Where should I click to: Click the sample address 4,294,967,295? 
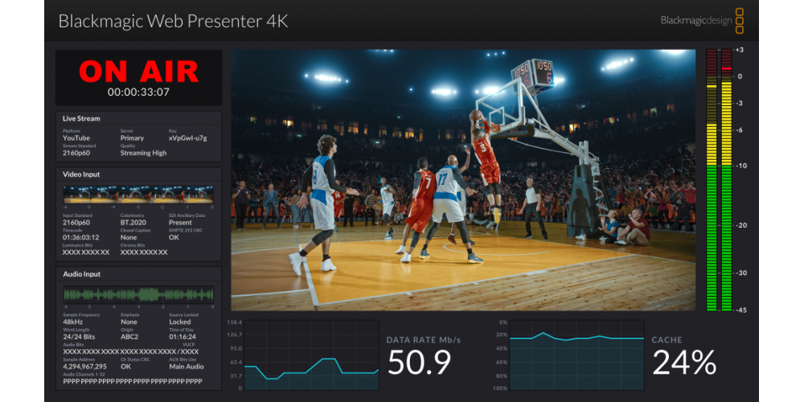(84, 367)
